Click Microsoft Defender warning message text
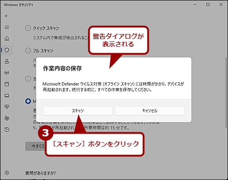228x180 pixels. coord(113,87)
